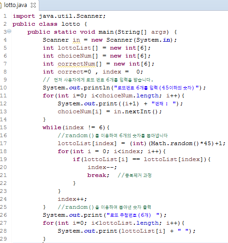Viewport: 228px width, 243px height.
Task: Close the lotto.java tab
Action: 33,5
